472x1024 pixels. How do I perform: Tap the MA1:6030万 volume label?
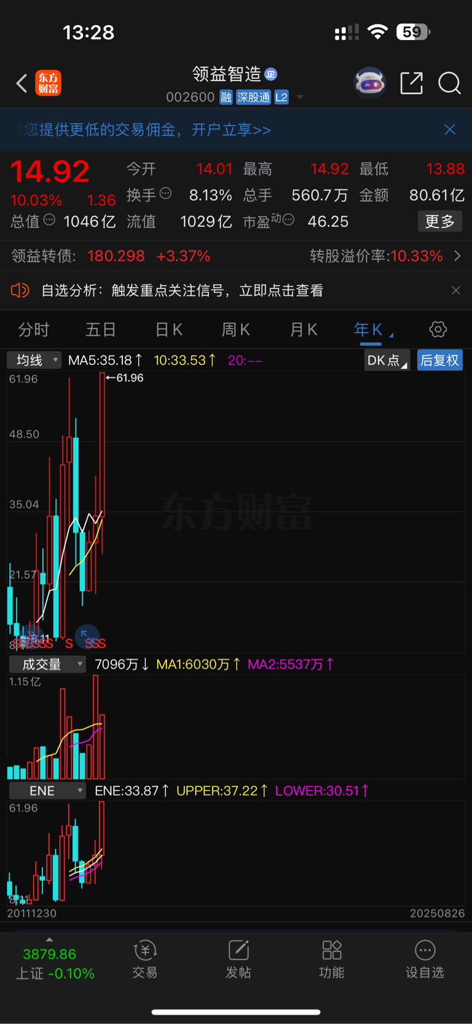198,664
